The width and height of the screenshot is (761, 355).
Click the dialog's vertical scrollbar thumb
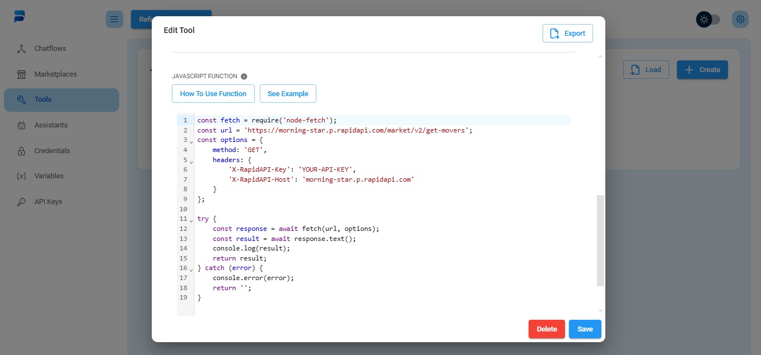click(x=600, y=240)
